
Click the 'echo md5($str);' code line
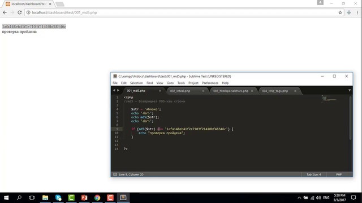pos(145,117)
